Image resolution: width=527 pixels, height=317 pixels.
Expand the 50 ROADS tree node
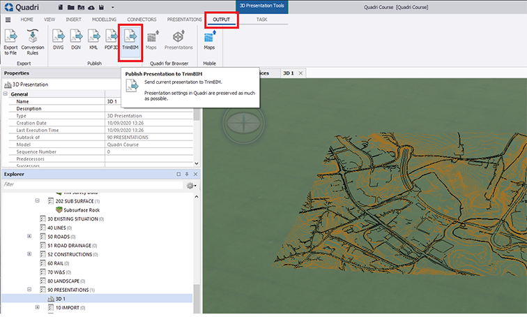(x=29, y=236)
